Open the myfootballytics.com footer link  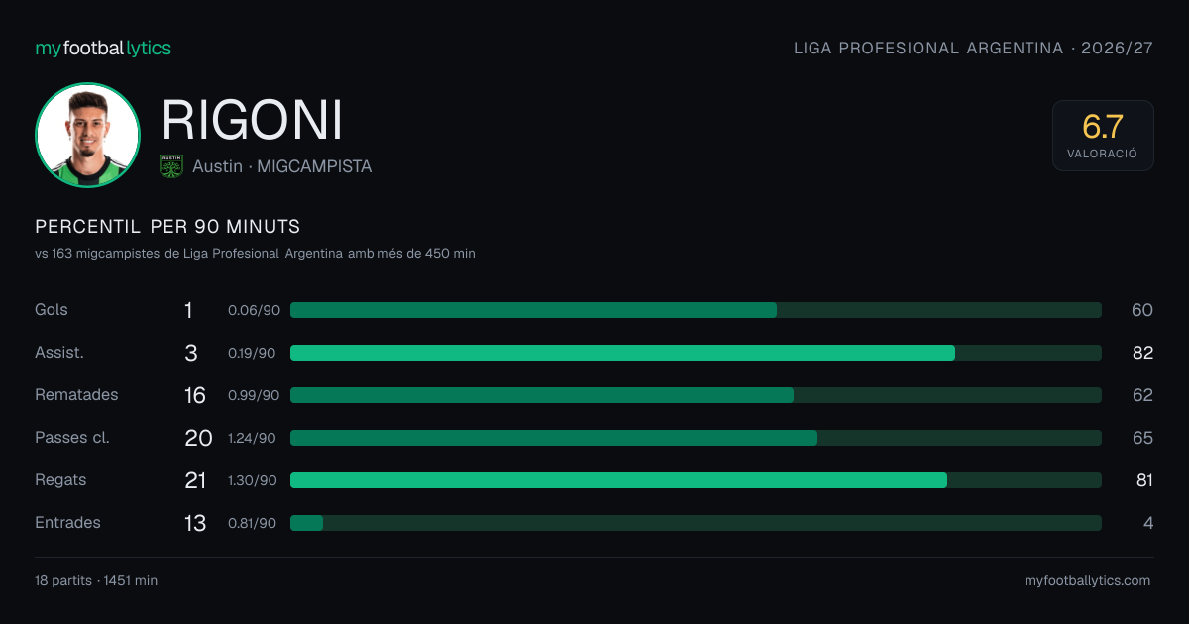pyautogui.click(x=1087, y=581)
